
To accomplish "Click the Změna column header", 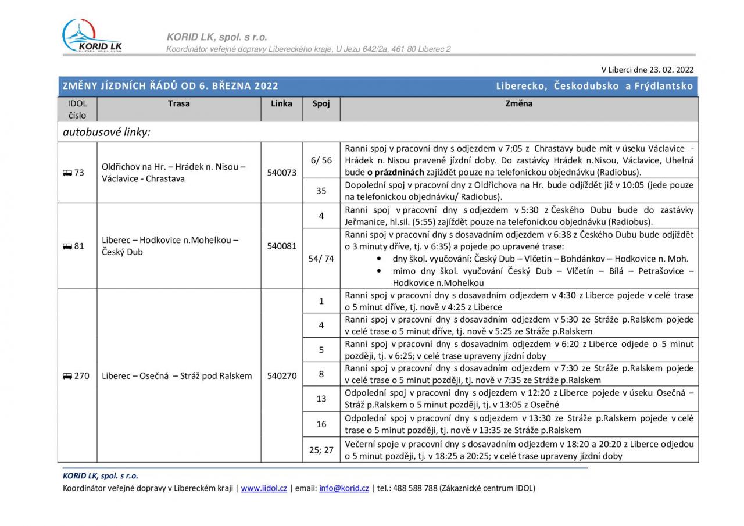I will [518, 104].
